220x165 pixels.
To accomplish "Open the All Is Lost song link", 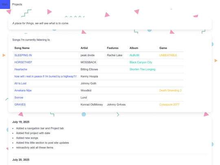I will 20,84.
